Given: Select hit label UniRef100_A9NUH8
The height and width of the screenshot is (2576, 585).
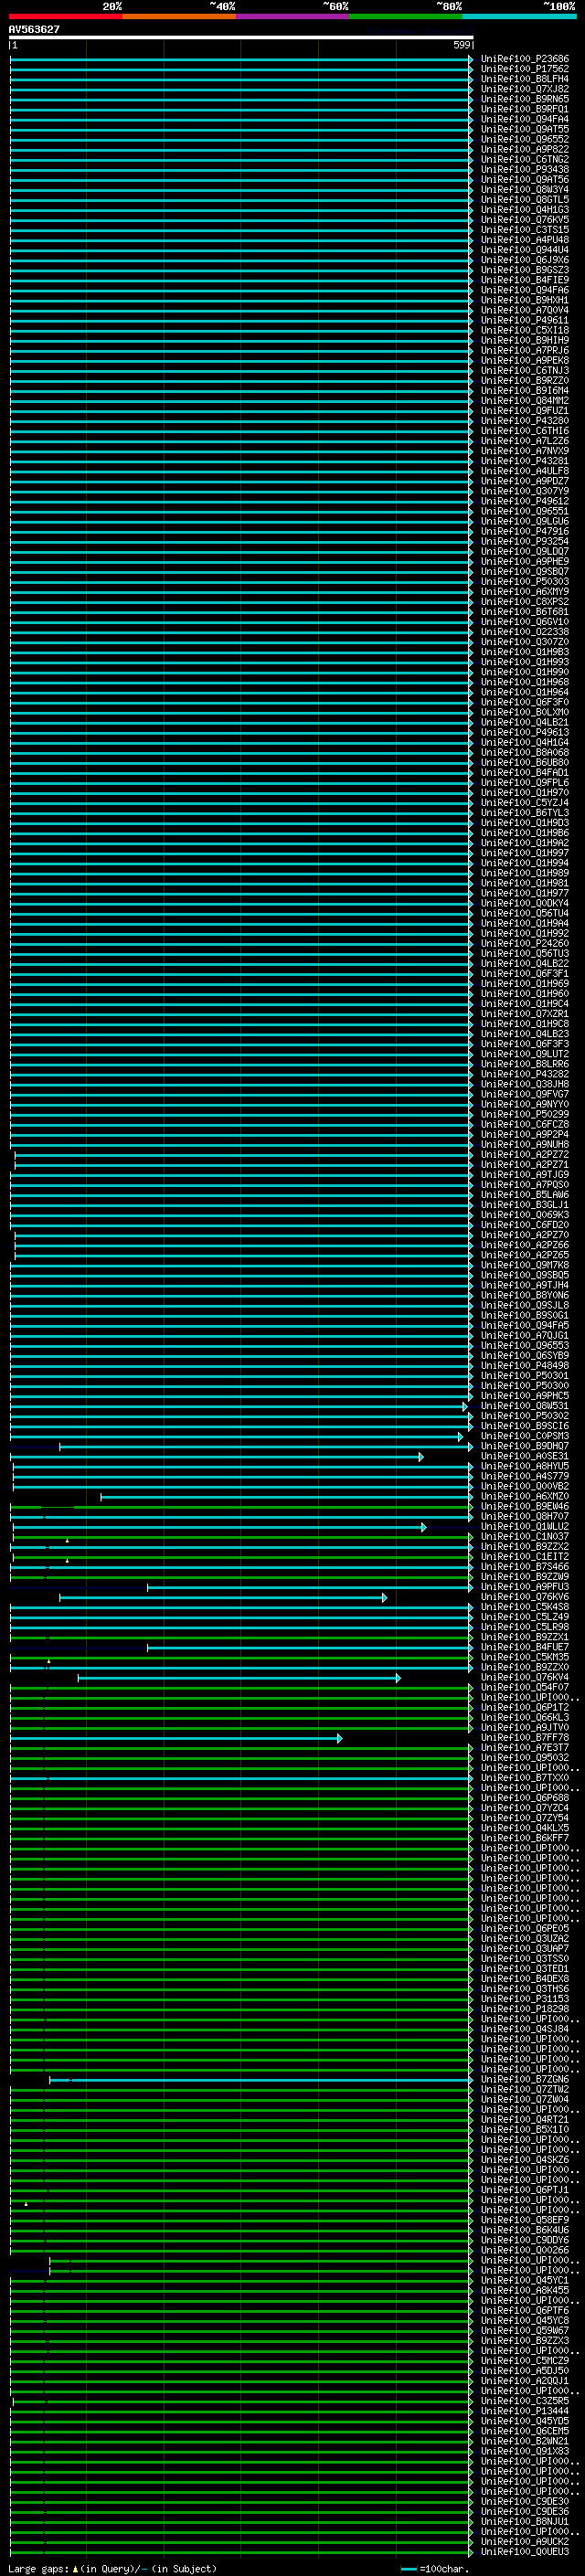Looking at the screenshot, I should [x=524, y=1144].
